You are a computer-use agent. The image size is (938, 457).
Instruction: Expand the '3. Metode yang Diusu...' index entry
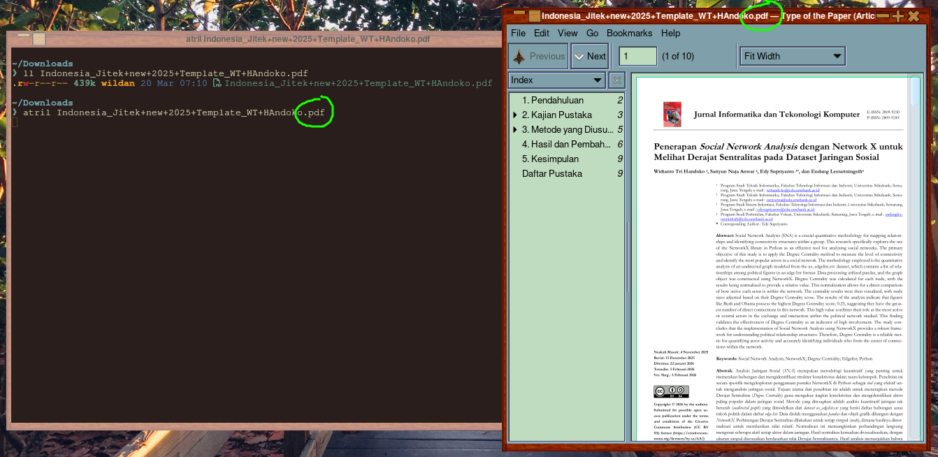click(515, 130)
